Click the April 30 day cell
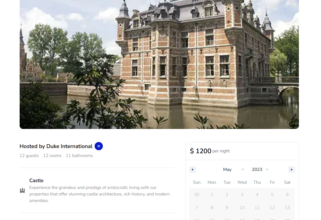321x220 pixels. click(197, 195)
